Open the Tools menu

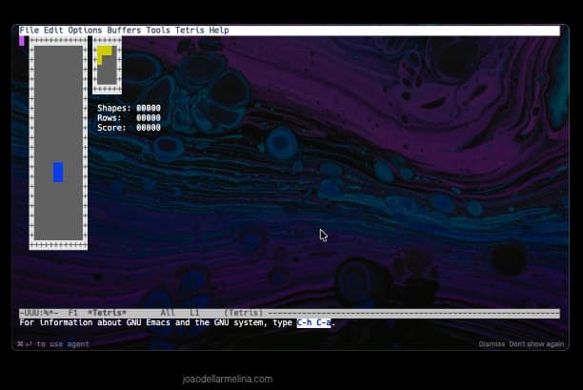(x=158, y=31)
